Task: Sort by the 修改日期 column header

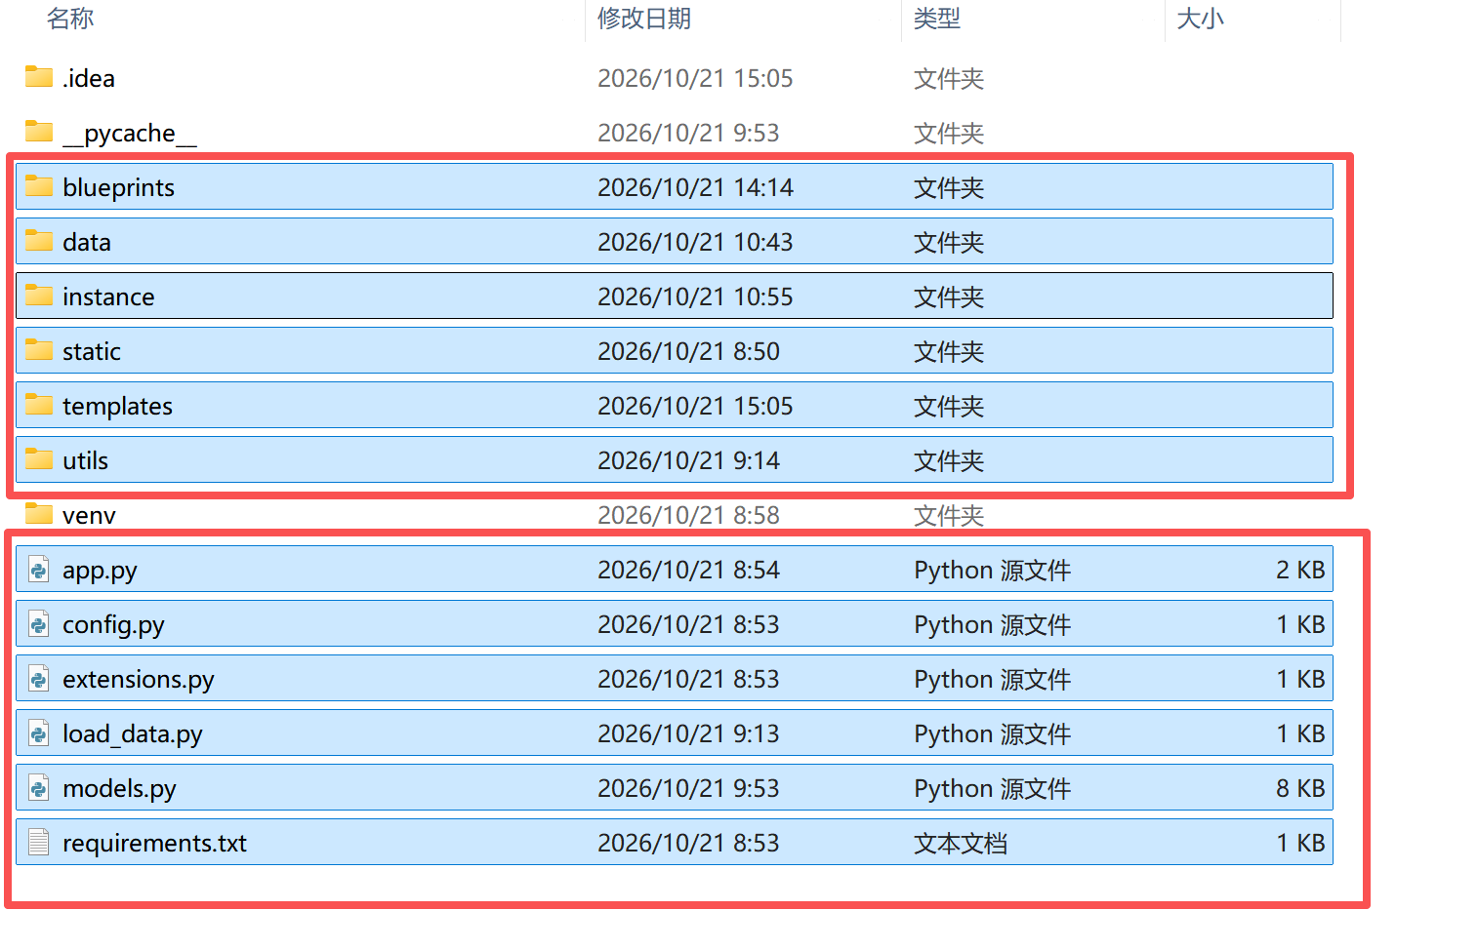Action: (644, 19)
